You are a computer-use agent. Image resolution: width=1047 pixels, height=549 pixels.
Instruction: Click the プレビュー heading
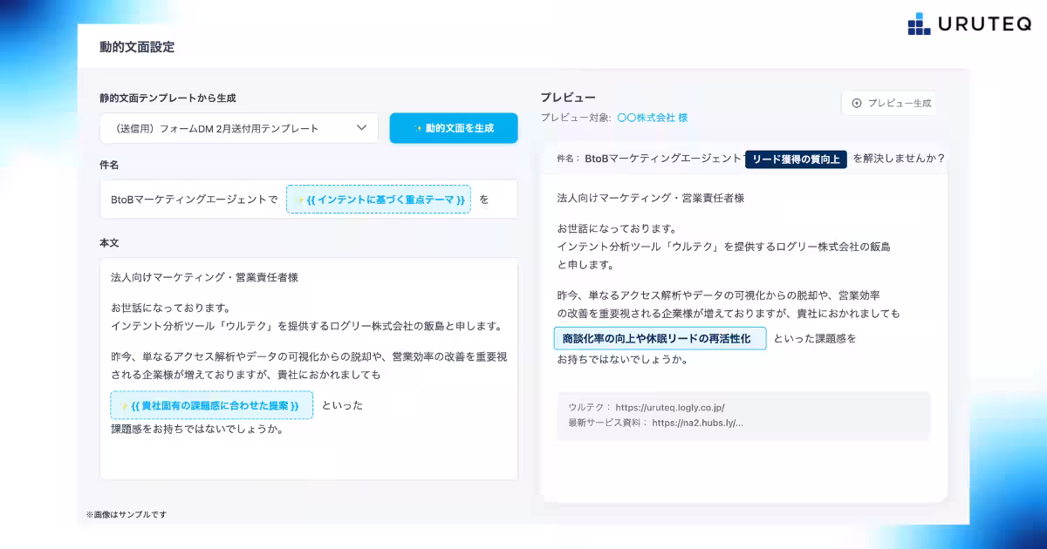click(x=568, y=97)
